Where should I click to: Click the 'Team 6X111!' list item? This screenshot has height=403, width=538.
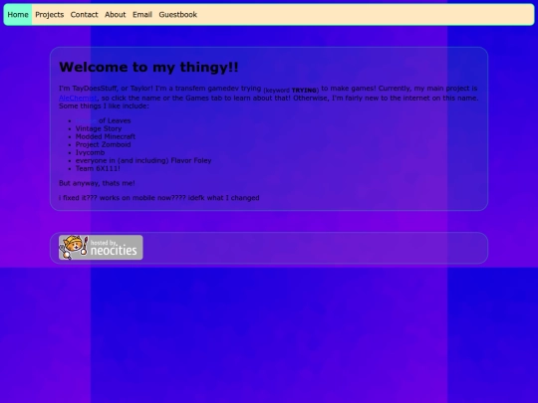coord(98,168)
